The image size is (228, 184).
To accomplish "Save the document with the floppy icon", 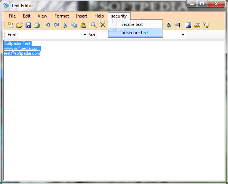I will (x=28, y=25).
